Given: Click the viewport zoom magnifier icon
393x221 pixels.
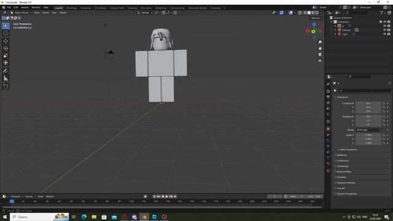Looking at the screenshot, I should click(320, 42).
